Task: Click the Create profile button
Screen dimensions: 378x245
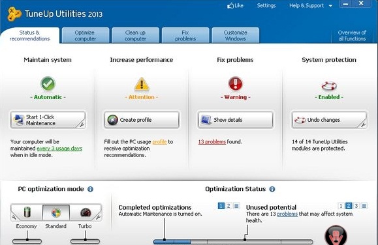Action: 142,120
